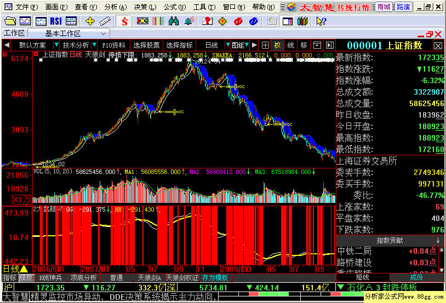
Task: Toggle the 模板 mode button
Action: pyautogui.click(x=26, y=278)
